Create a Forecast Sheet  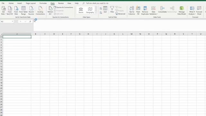tap(199, 10)
